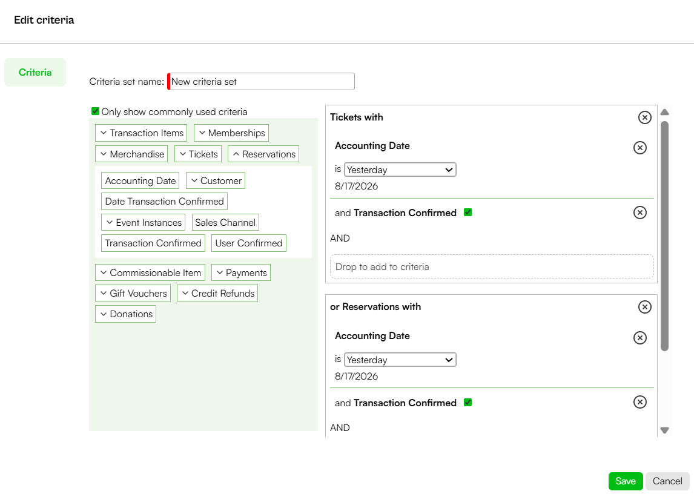Screen dimensions: 694x494
Task: Select the Accounting Date criteria chip
Action: pyautogui.click(x=140, y=180)
